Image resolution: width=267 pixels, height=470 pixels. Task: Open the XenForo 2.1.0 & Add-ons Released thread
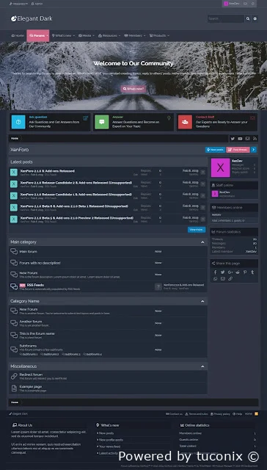click(47, 171)
